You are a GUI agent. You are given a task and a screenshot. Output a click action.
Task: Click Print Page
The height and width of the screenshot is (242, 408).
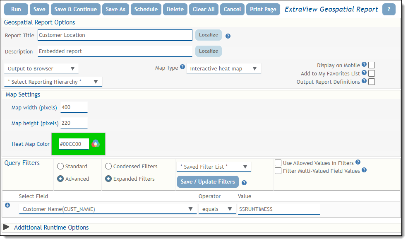click(263, 10)
